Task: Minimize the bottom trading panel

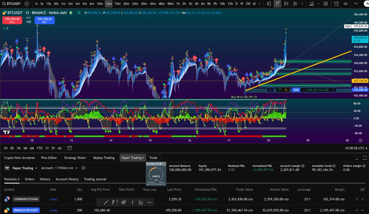Action: point(357,159)
